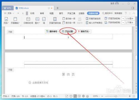Decrease 页眉顶端距离 with minus button

tap(123, 19)
